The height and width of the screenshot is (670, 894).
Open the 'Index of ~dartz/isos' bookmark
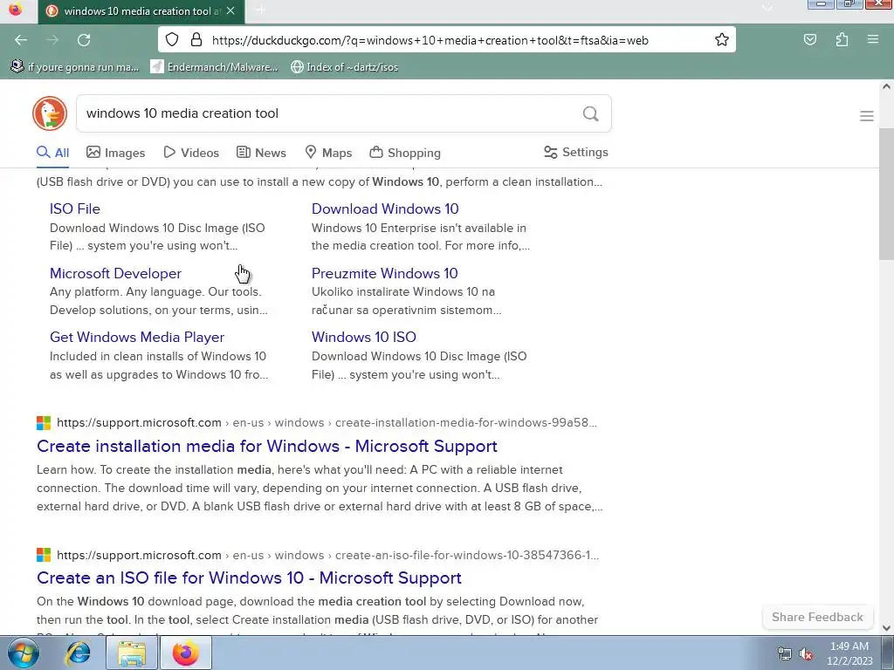tap(344, 66)
